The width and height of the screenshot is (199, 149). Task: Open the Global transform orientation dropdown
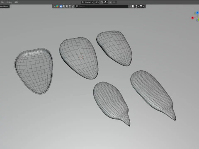(x=87, y=2)
